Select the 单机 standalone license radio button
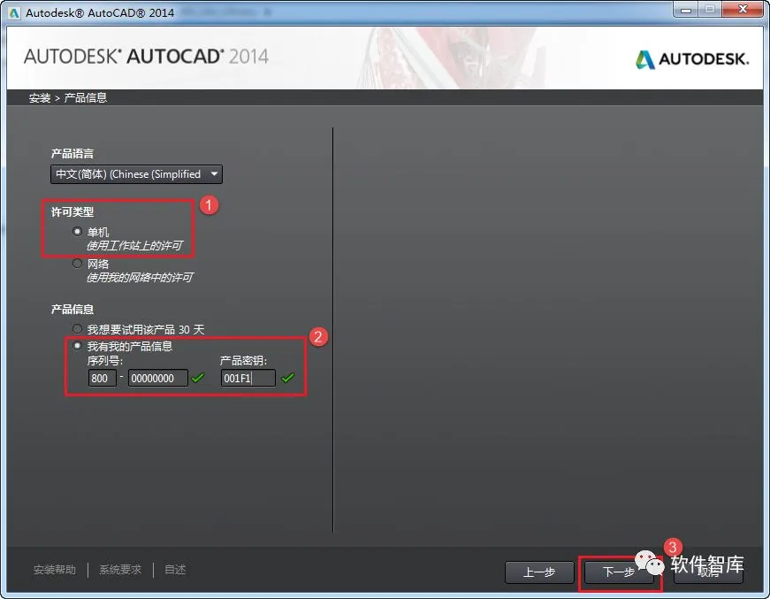Screen dimensions: 770x599 coord(77,231)
